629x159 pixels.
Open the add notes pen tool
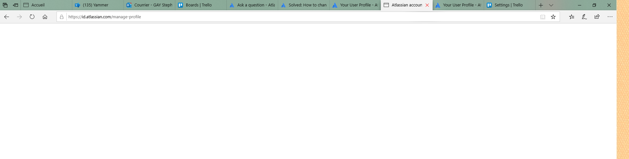584,17
